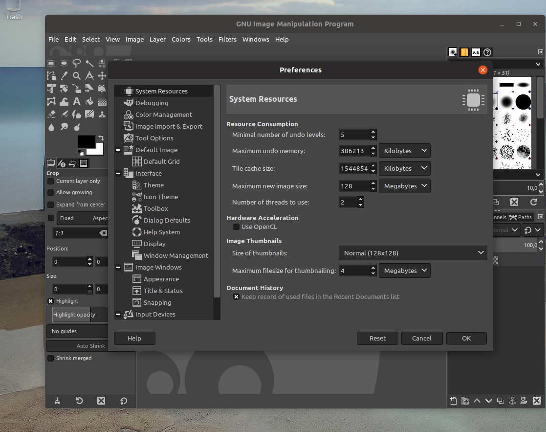Open the Windows menu
546x432 pixels.
point(256,39)
